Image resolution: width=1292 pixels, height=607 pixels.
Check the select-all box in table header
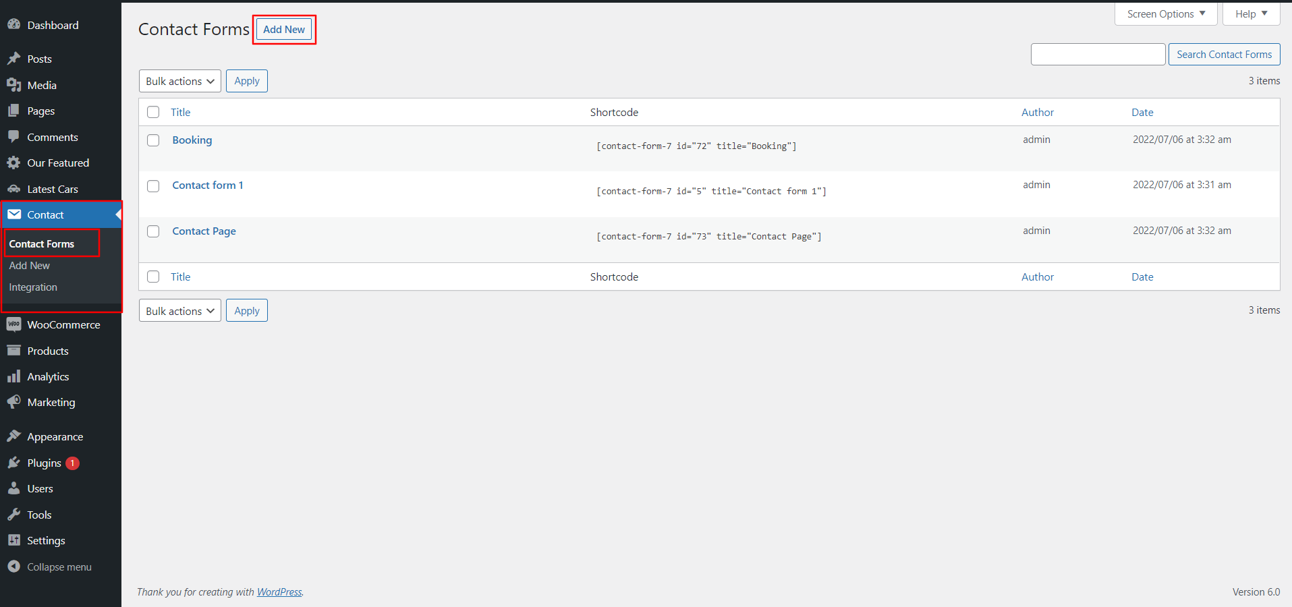click(x=153, y=112)
